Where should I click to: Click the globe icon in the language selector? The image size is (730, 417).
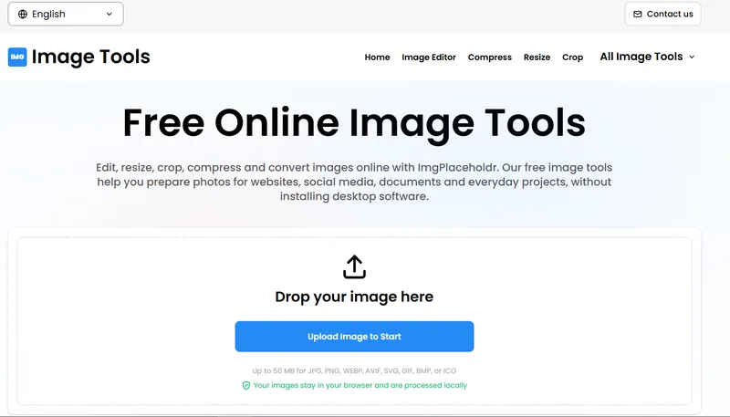click(x=22, y=14)
